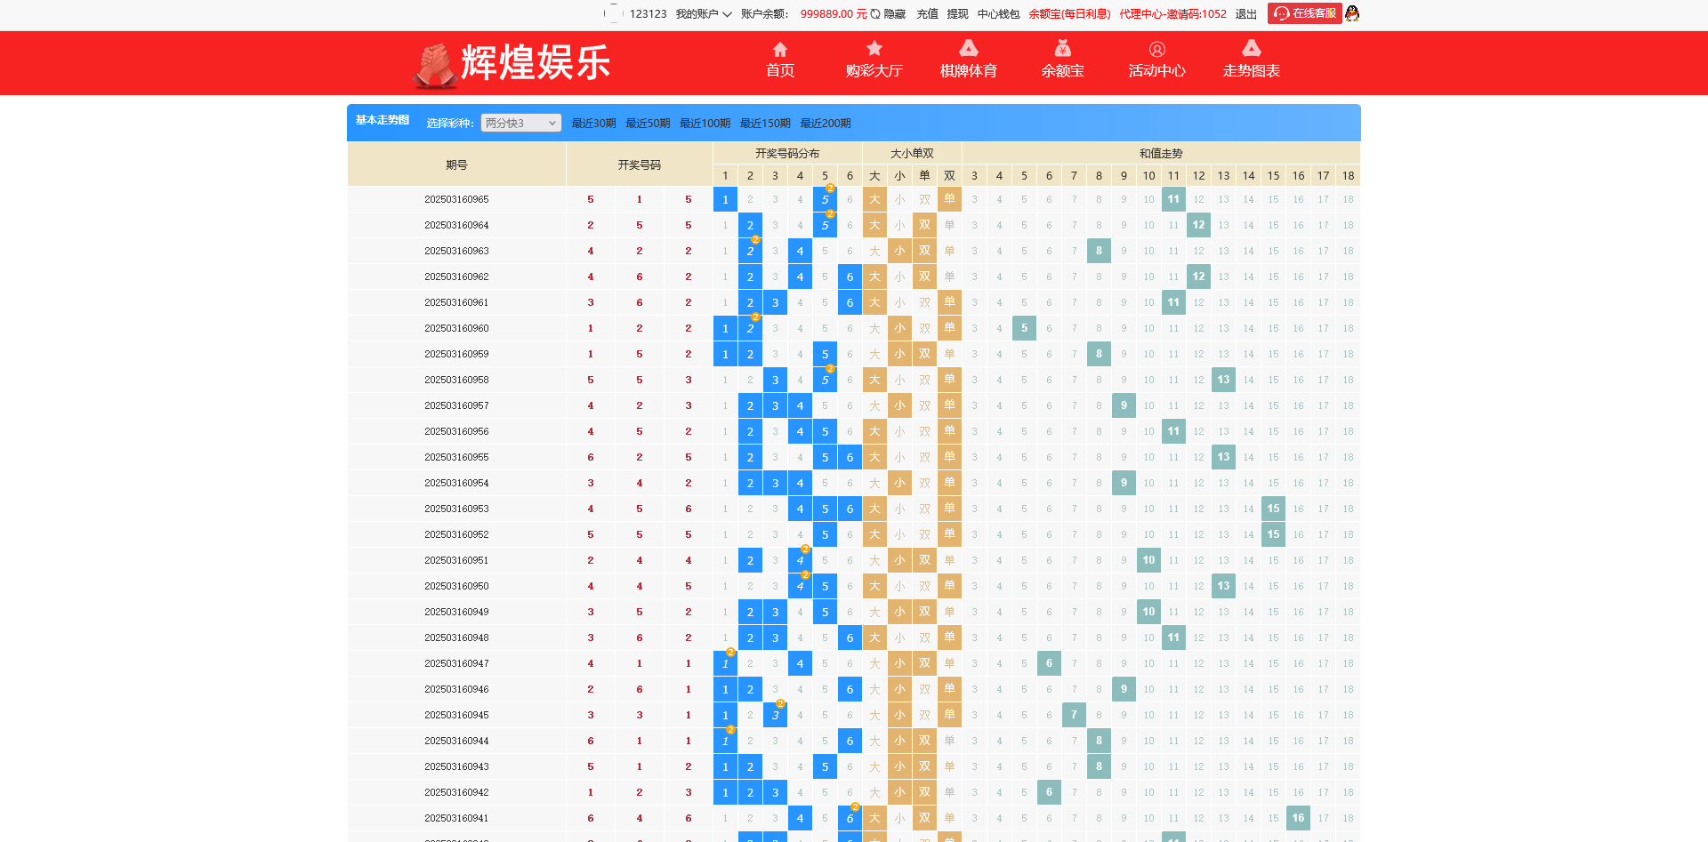Click the 辉煌娱乐 logo
Image resolution: width=1708 pixels, height=842 pixels.
pyautogui.click(x=512, y=62)
